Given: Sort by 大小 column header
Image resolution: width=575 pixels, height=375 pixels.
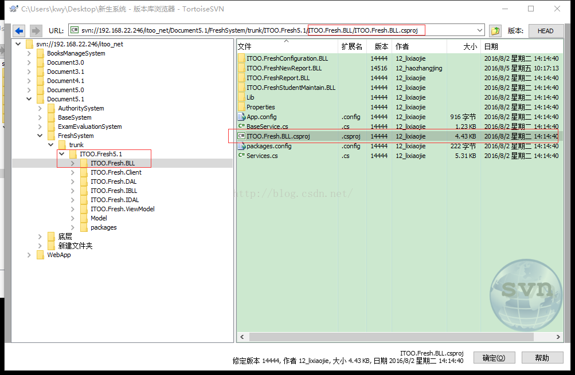Looking at the screenshot, I should (x=464, y=46).
